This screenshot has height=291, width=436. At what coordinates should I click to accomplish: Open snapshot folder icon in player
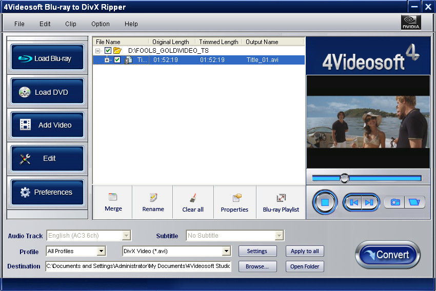click(414, 202)
